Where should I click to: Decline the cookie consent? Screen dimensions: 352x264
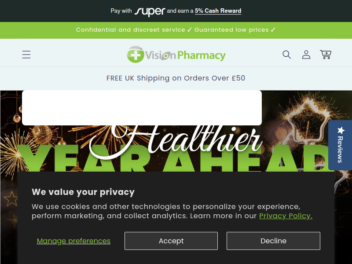coord(273,241)
